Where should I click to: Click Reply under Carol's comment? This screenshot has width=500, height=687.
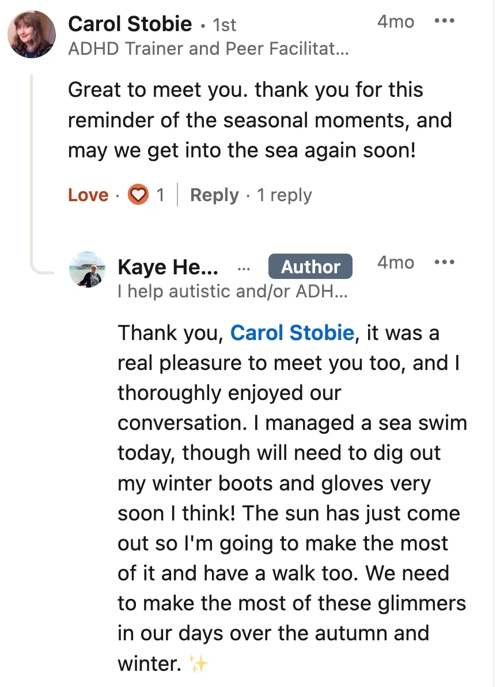[x=214, y=195]
